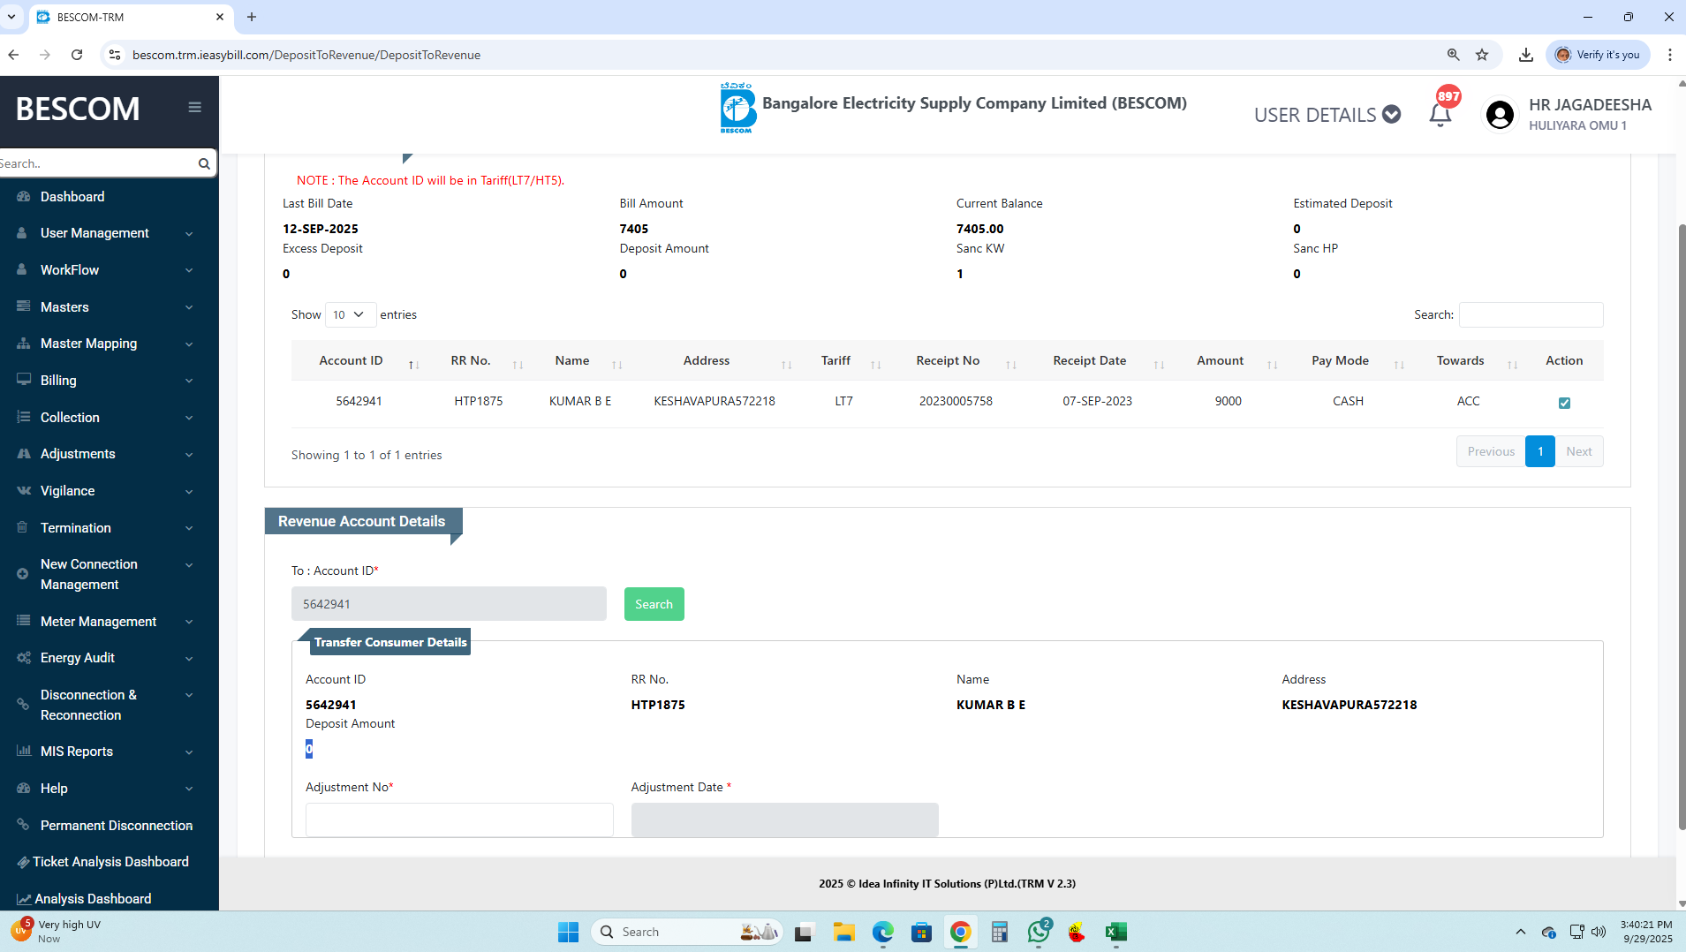Image resolution: width=1686 pixels, height=952 pixels.
Task: Expand the USER DETAILS dropdown
Action: coord(1327,115)
